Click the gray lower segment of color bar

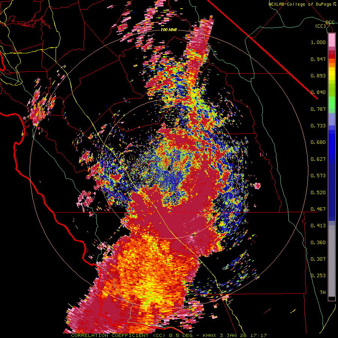coord(332,261)
